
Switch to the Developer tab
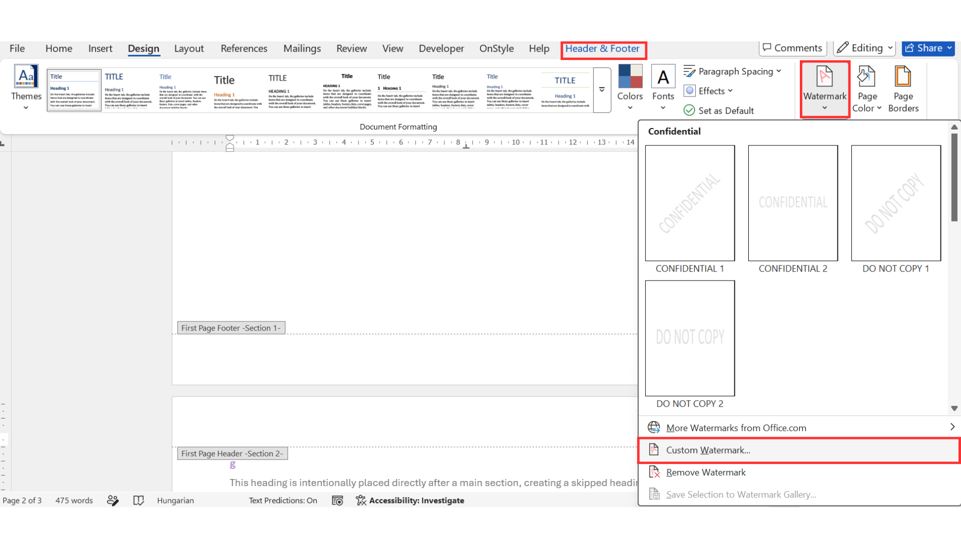tap(441, 48)
